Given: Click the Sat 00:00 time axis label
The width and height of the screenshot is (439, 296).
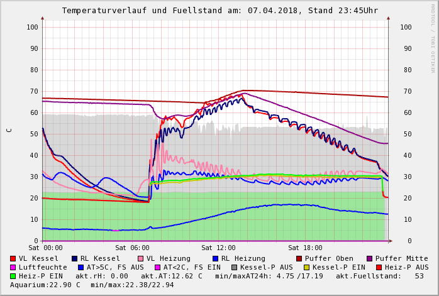Looking at the screenshot, I should click(45, 248).
